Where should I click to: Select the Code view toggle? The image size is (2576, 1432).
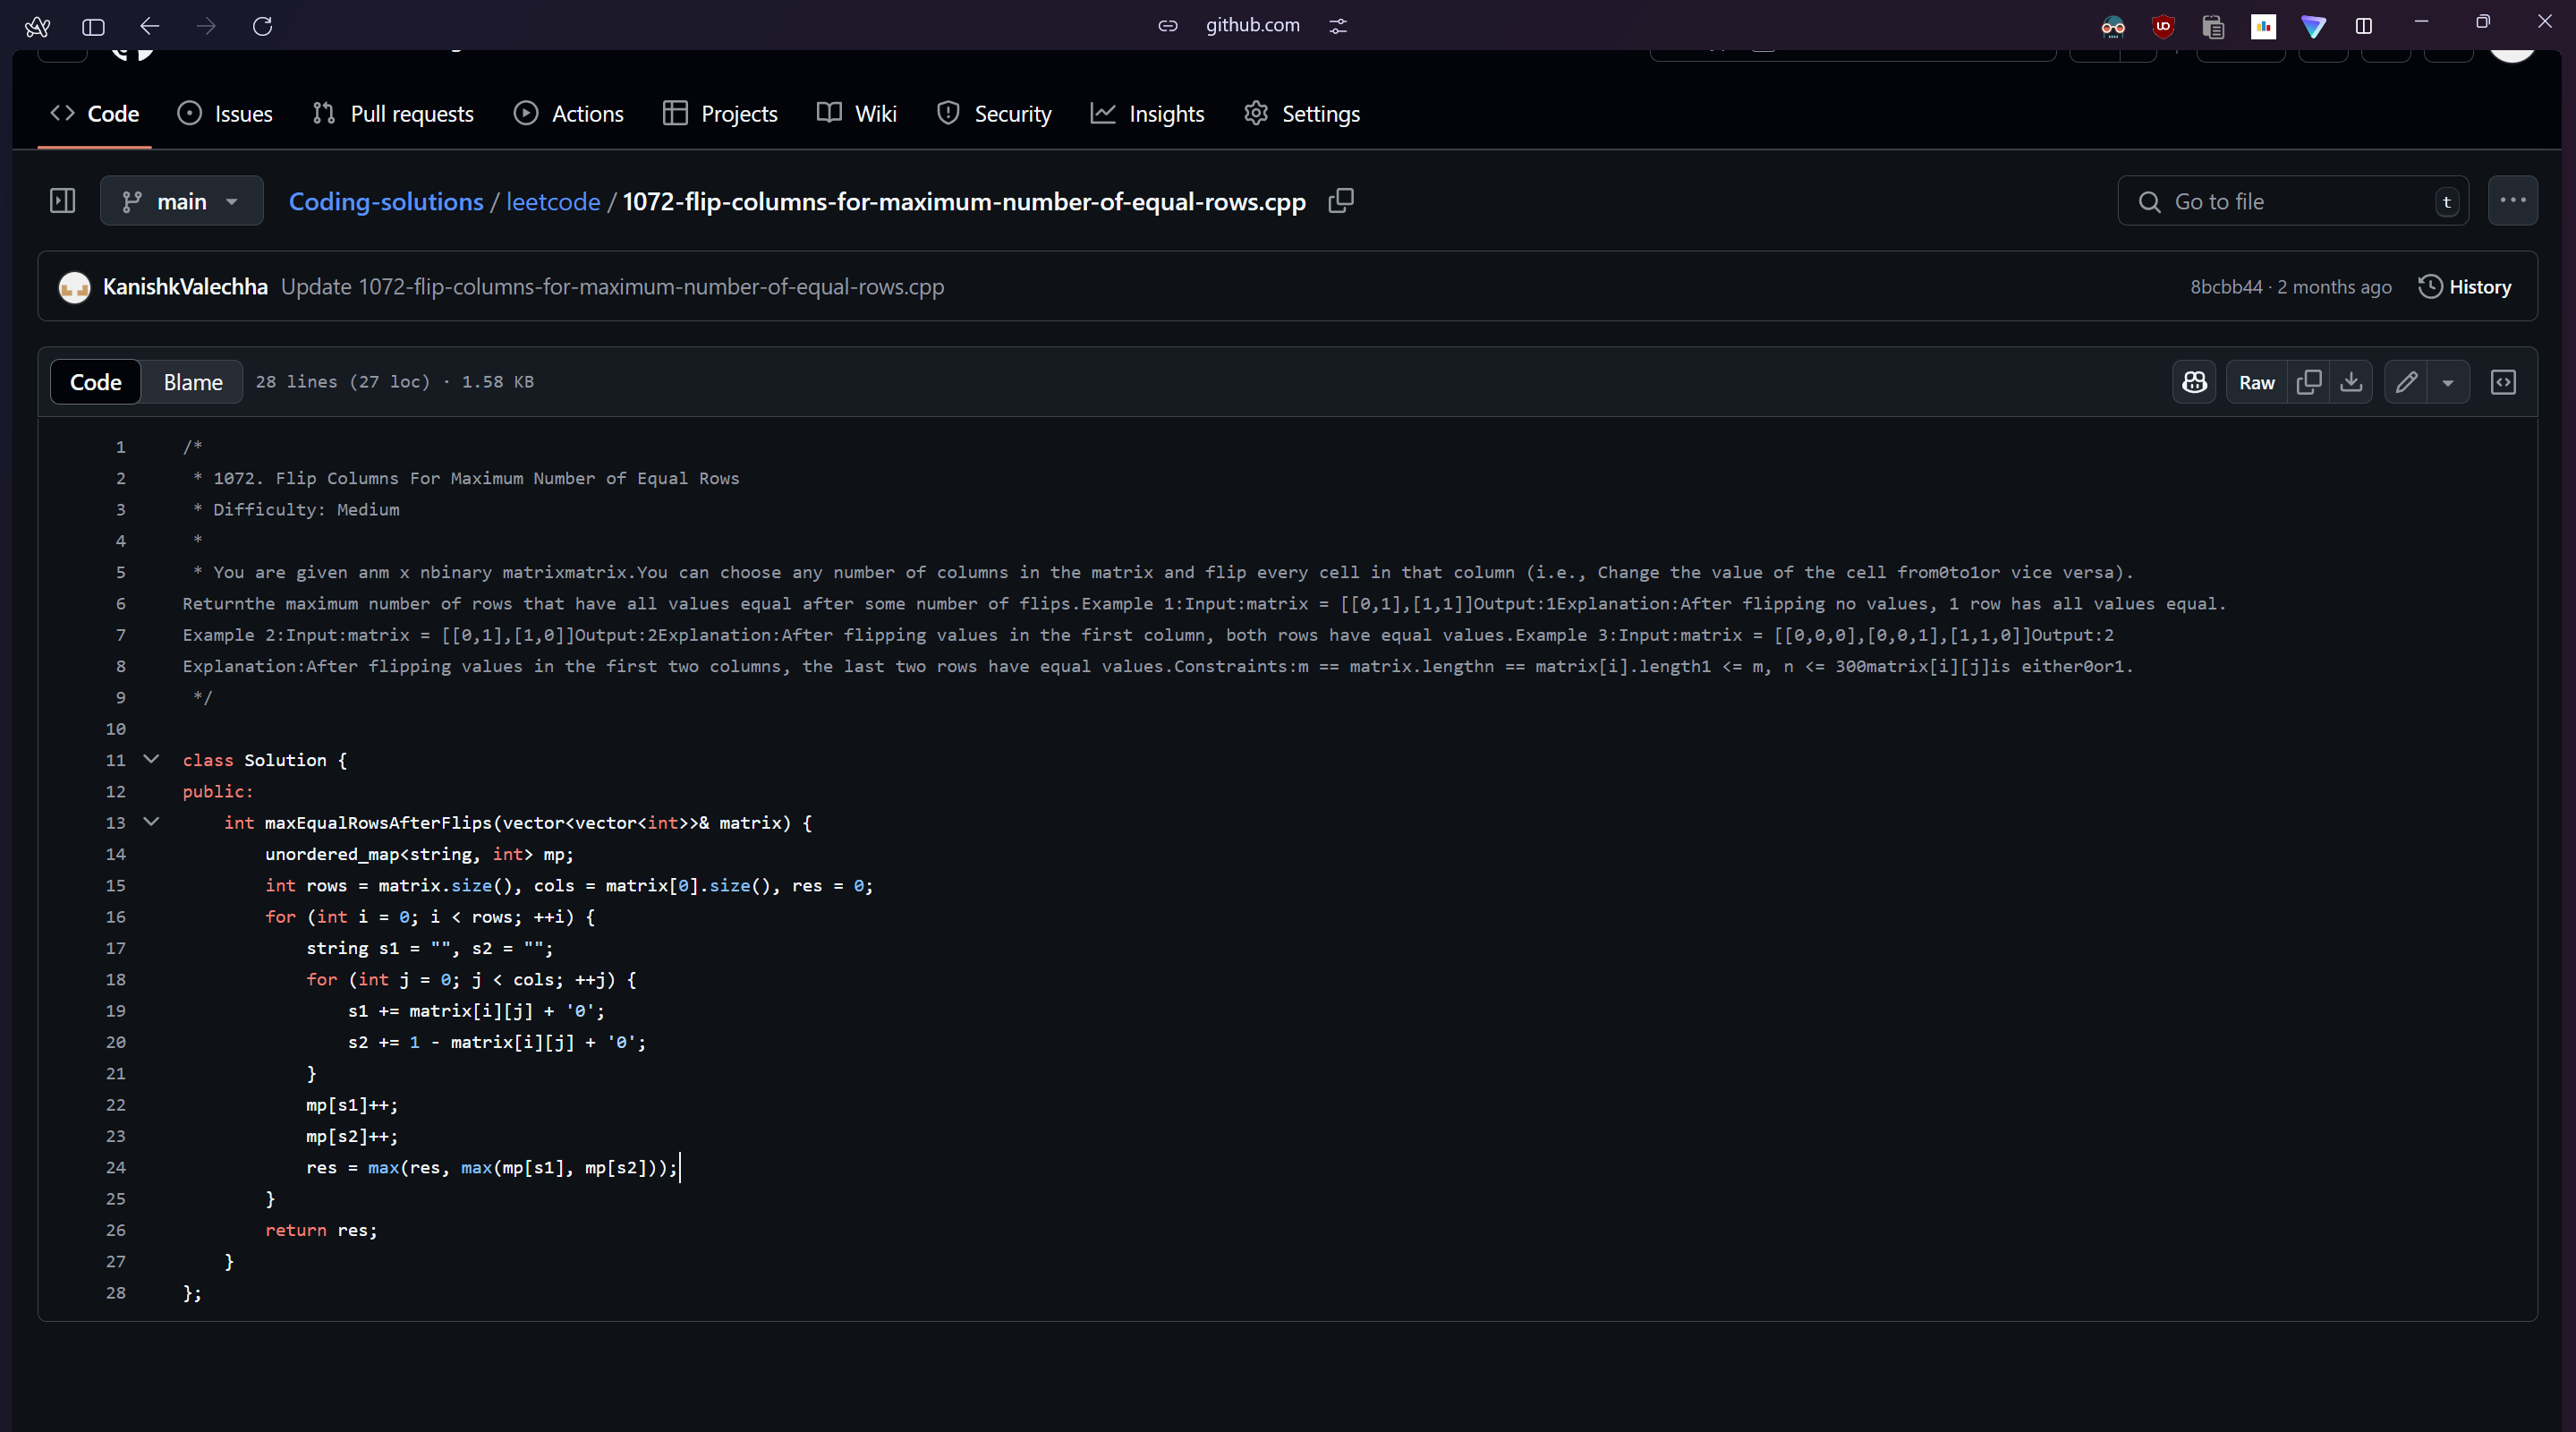tap(96, 382)
